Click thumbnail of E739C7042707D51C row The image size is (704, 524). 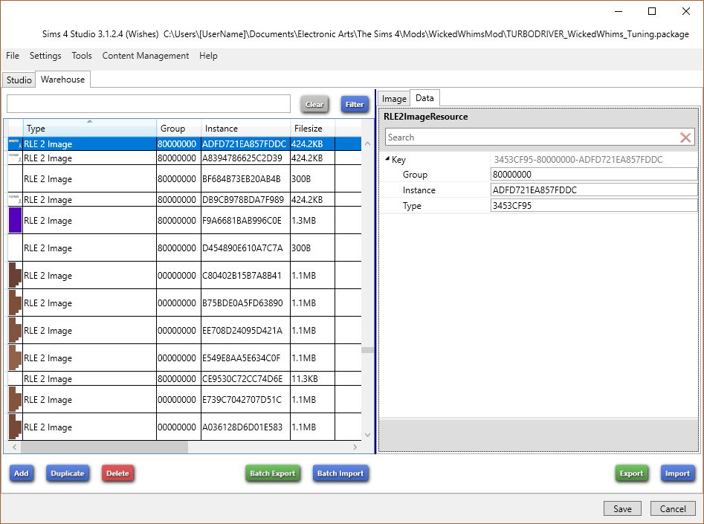16,399
